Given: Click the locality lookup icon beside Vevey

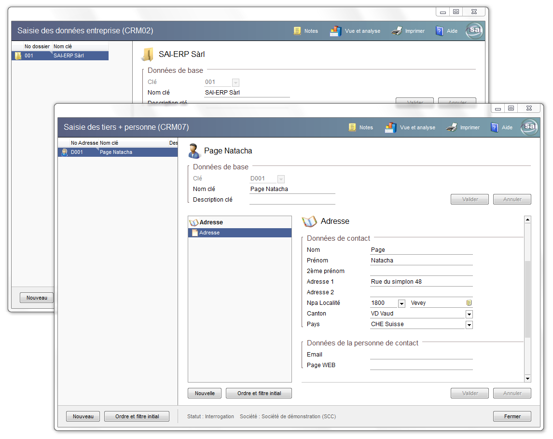Looking at the screenshot, I should tap(469, 303).
